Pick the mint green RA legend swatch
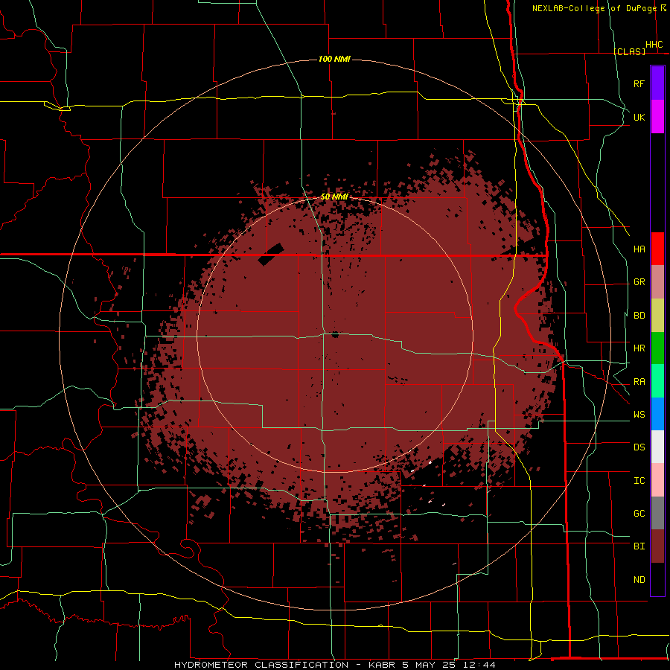This screenshot has width=670, height=670. (x=657, y=381)
